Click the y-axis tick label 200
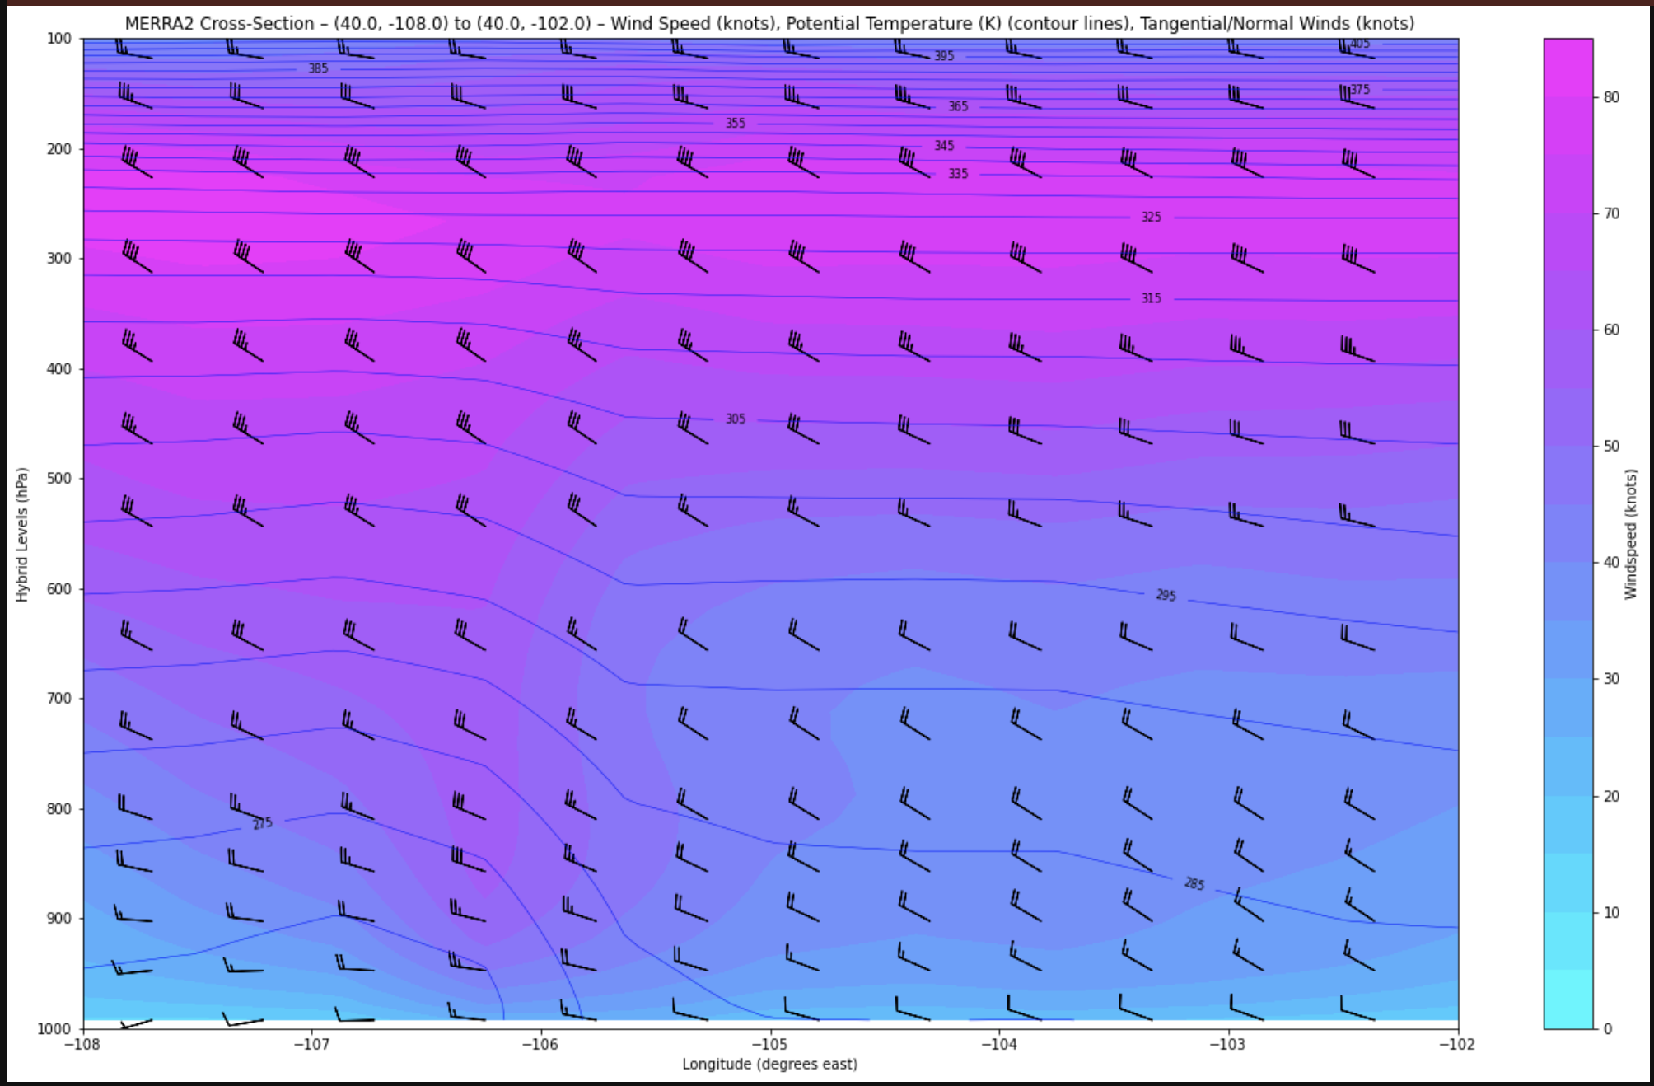 60,149
